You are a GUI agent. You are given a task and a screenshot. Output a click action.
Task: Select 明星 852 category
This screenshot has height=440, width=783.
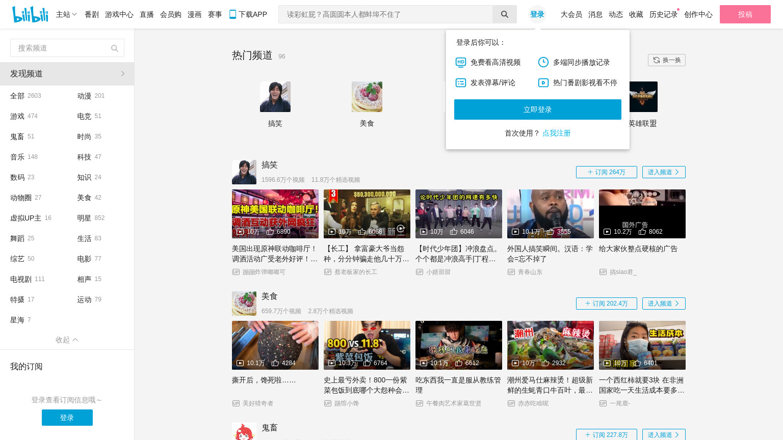tap(91, 218)
